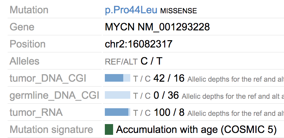Click the 100 / 8 tumor RNA read count
Image resolution: width=284 pixels, height=138 pixels.
[x=169, y=112]
